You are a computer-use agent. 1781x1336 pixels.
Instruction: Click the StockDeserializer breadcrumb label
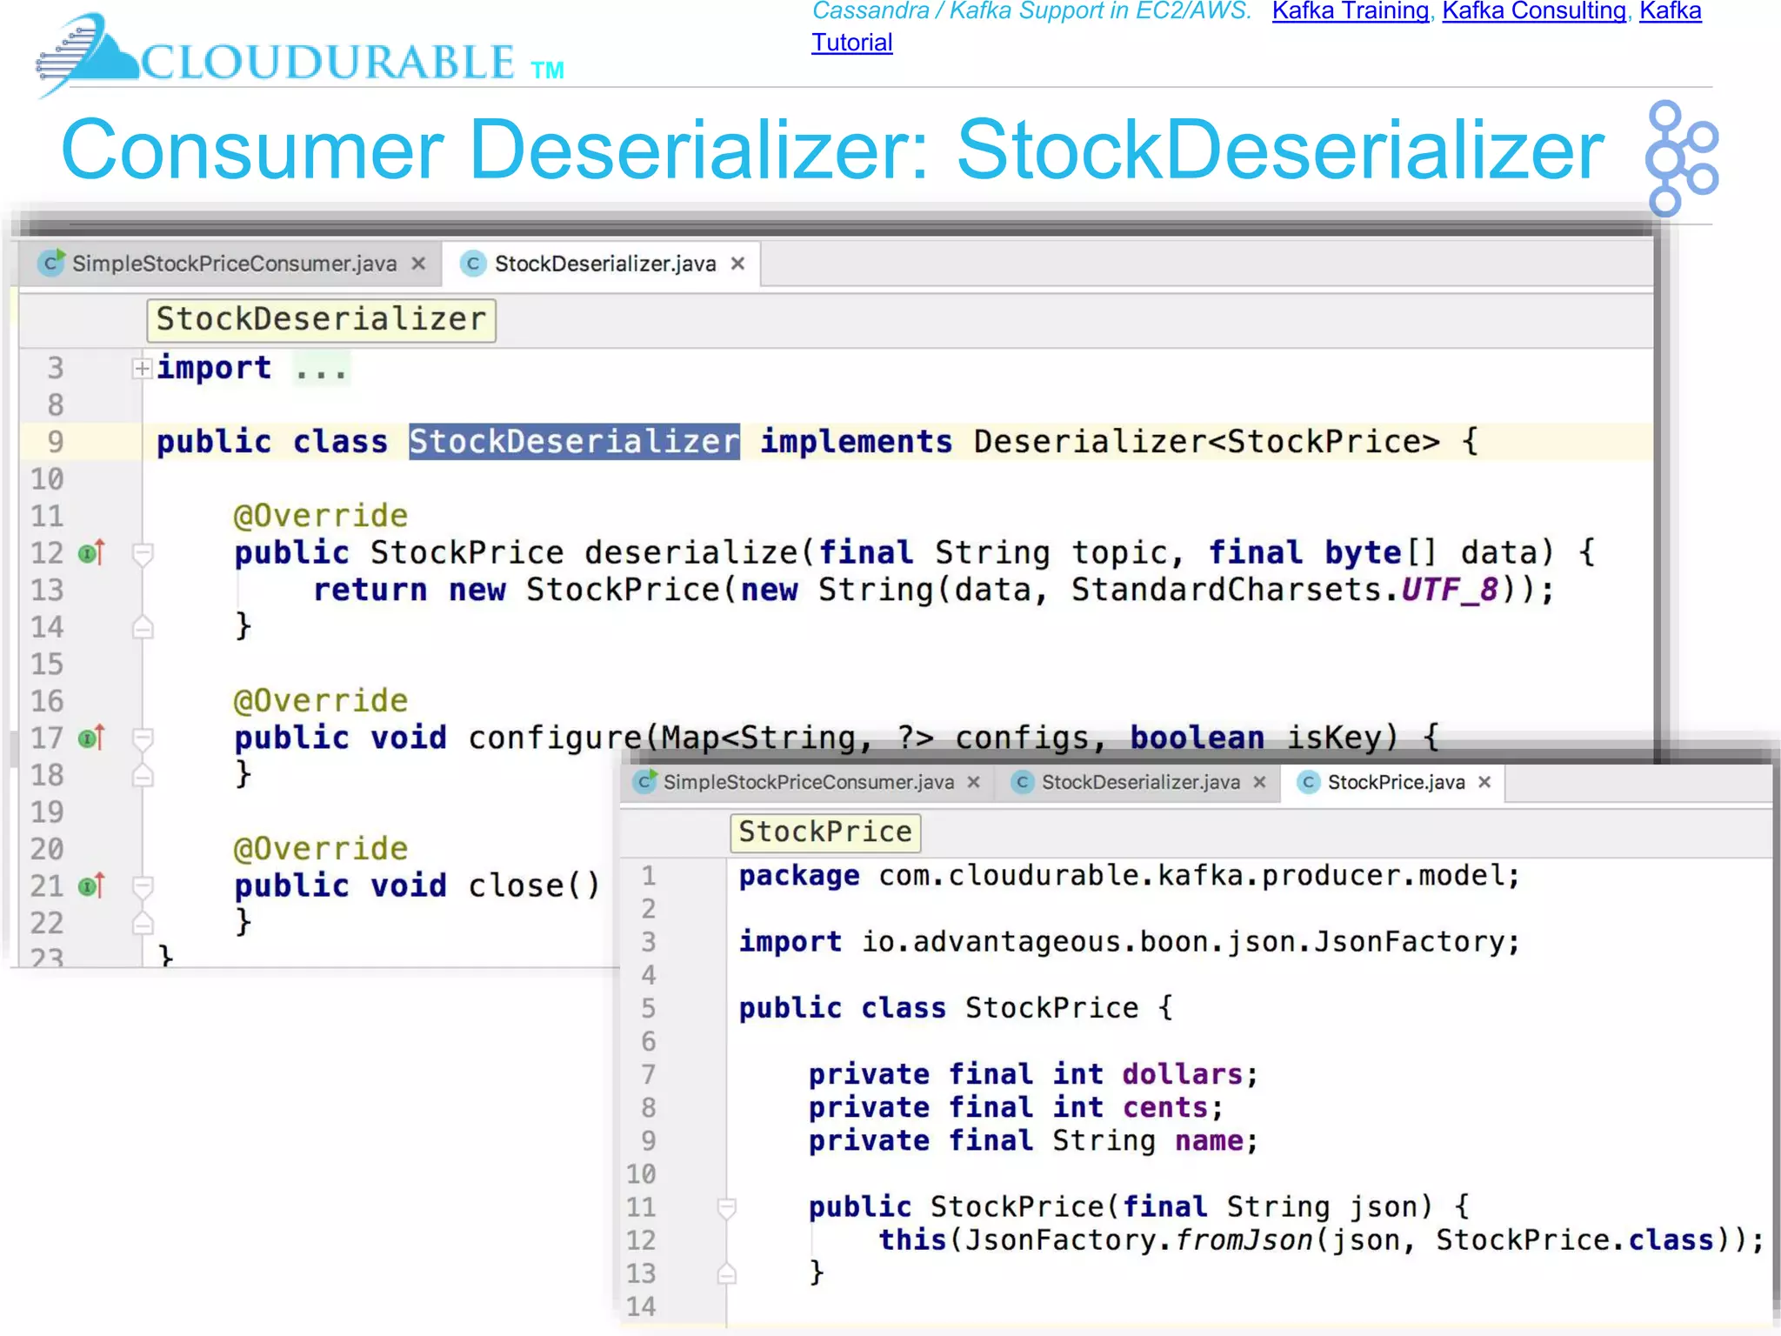click(321, 319)
